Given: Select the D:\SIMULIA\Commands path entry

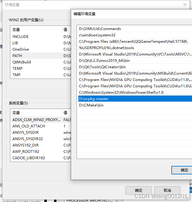Looking at the screenshot, I should click(x=135, y=29).
